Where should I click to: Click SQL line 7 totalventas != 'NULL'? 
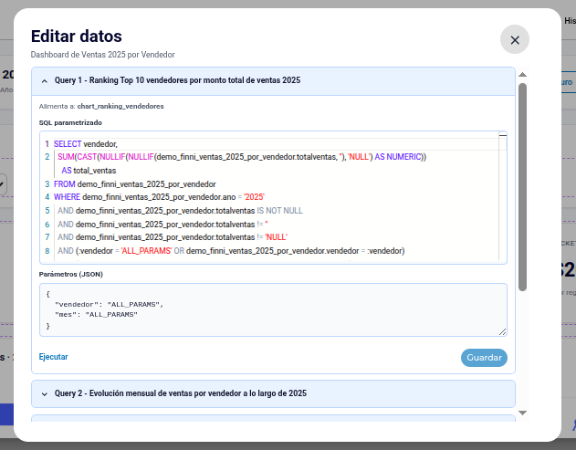coord(173,237)
